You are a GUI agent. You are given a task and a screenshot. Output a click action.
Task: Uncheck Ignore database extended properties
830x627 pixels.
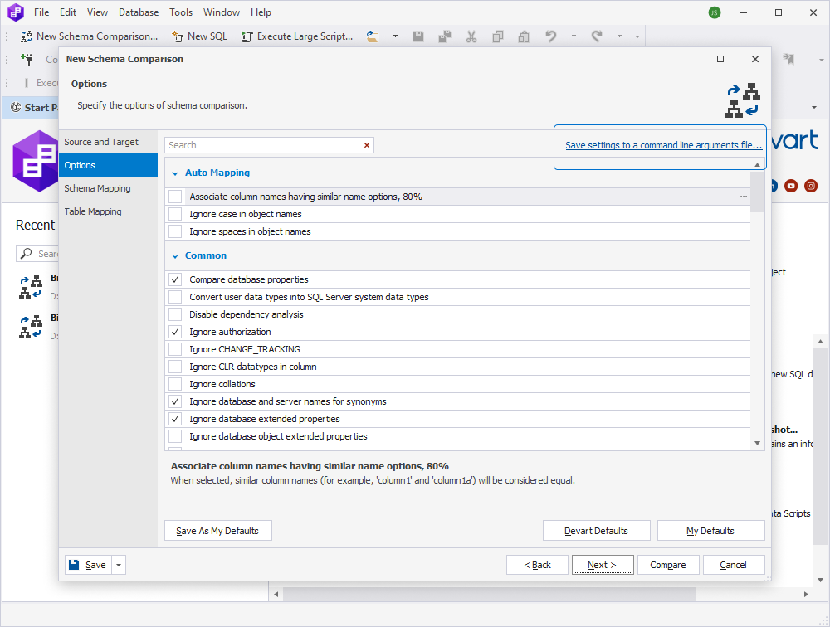(x=175, y=419)
